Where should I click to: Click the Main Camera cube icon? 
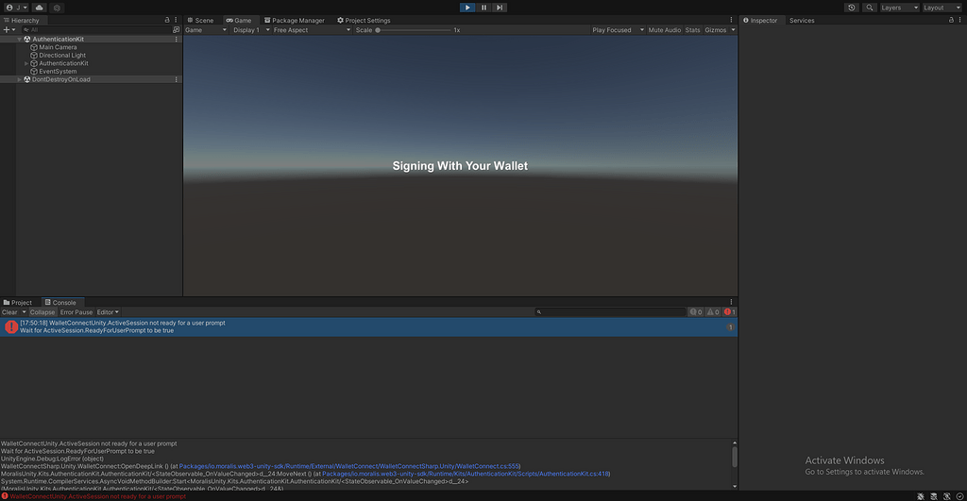[x=34, y=47]
